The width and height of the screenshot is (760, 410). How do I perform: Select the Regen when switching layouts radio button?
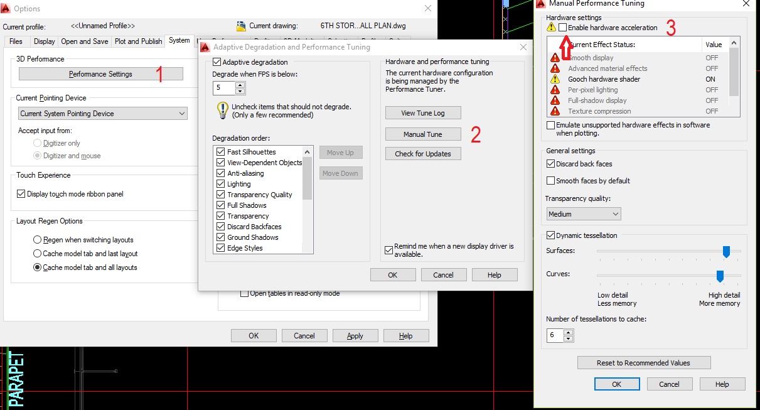click(37, 239)
